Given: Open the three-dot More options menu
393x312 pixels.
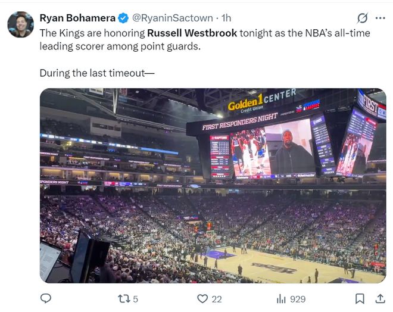Looking at the screenshot, I should click(380, 18).
